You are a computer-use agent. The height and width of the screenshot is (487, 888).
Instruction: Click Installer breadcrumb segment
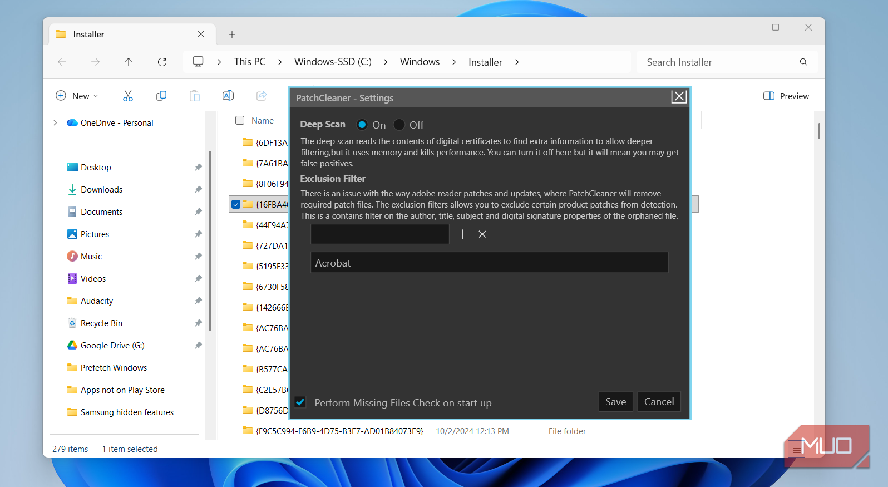coord(485,62)
